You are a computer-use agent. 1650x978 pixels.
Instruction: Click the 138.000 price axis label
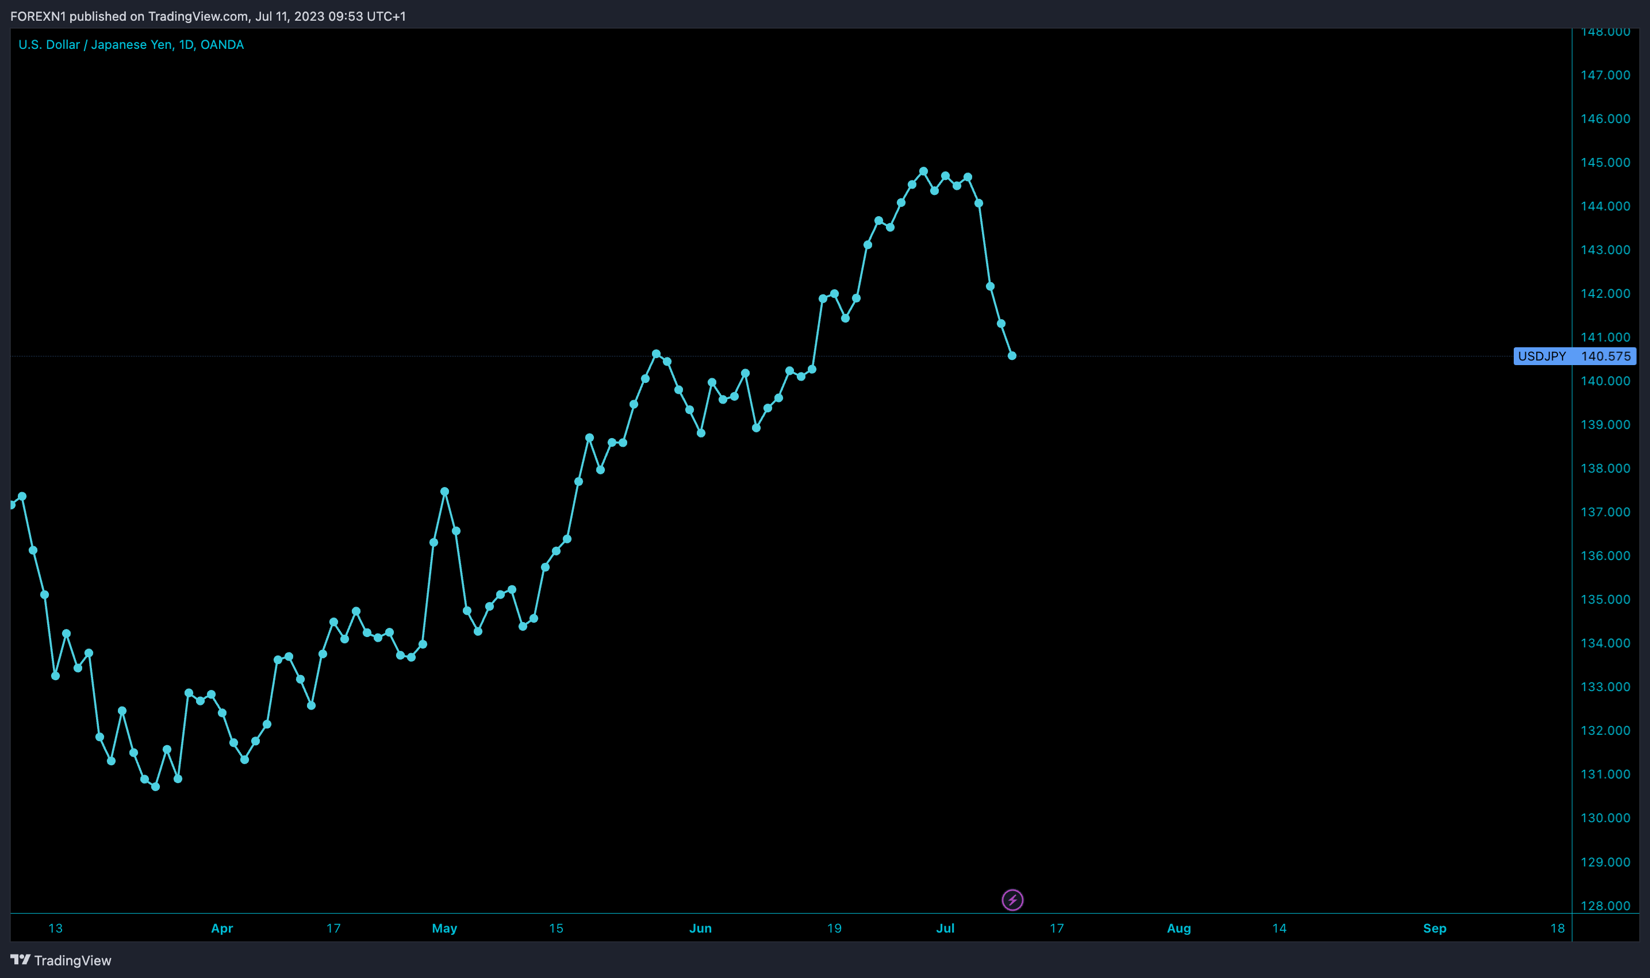[x=1605, y=468]
